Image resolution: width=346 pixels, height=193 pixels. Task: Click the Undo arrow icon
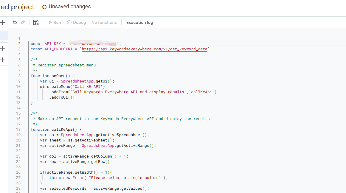tap(15, 22)
